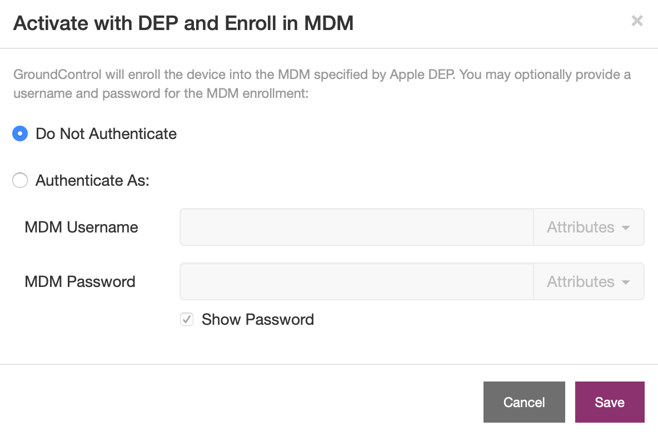Click the "Authenticate As:" label text
This screenshot has width=658, height=436.
[x=92, y=180]
